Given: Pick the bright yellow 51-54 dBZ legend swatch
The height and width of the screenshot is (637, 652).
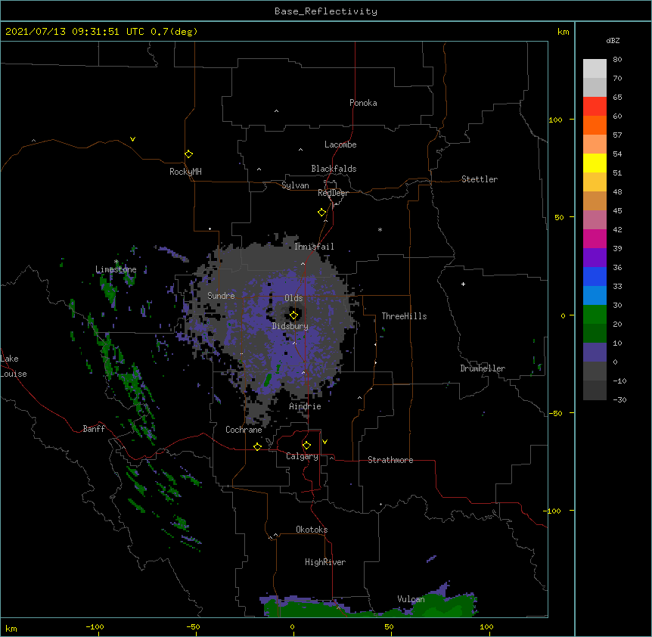Looking at the screenshot, I should [595, 163].
